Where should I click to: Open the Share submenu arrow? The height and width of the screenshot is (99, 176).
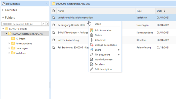pos(119,50)
